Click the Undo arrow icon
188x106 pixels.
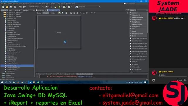click(20, 7)
